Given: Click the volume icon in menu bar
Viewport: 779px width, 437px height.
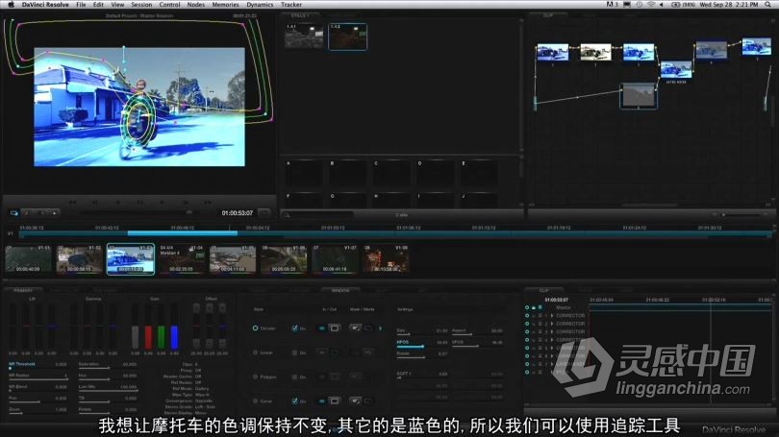Looking at the screenshot, I should pos(662,5).
